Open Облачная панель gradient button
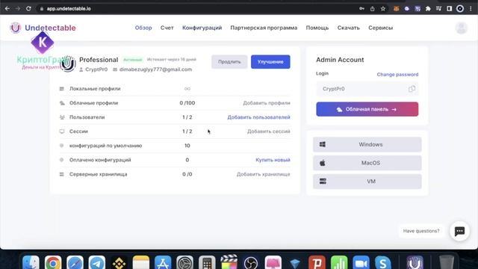The height and width of the screenshot is (269, 478). click(367, 109)
